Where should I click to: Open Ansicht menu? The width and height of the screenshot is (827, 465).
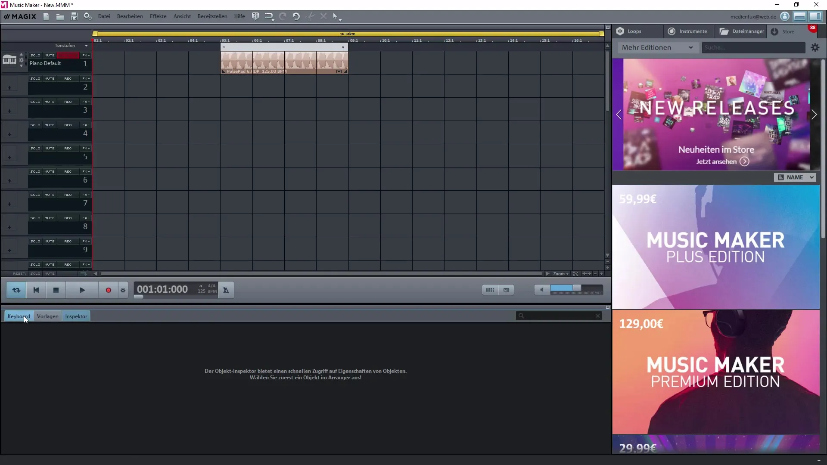point(182,16)
